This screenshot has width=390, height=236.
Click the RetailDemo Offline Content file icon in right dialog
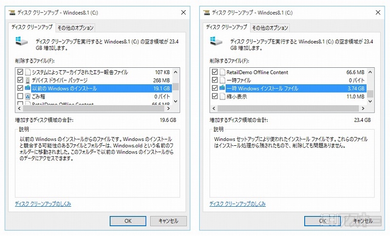point(222,72)
